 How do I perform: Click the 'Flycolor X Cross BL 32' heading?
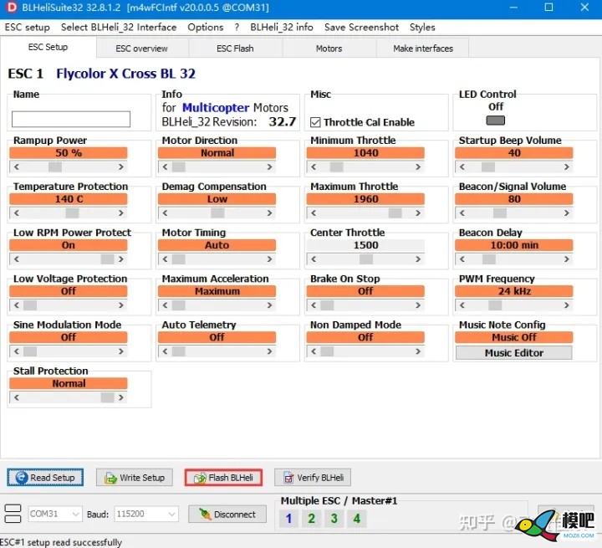tap(126, 74)
